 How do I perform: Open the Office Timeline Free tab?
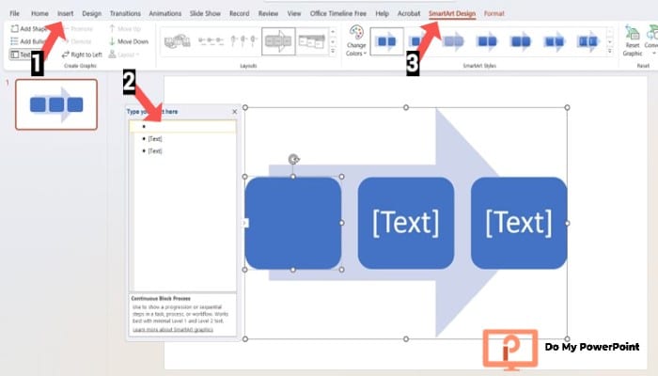click(x=338, y=13)
